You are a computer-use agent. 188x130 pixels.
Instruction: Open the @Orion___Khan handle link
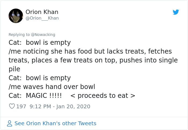(x=42, y=18)
